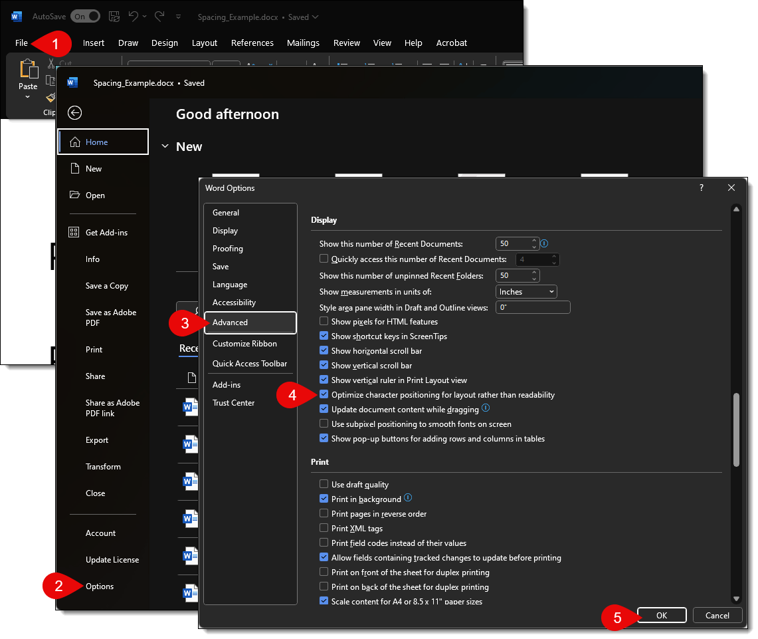Click the Redo arrow icon
The height and width of the screenshot is (639, 758).
(159, 17)
